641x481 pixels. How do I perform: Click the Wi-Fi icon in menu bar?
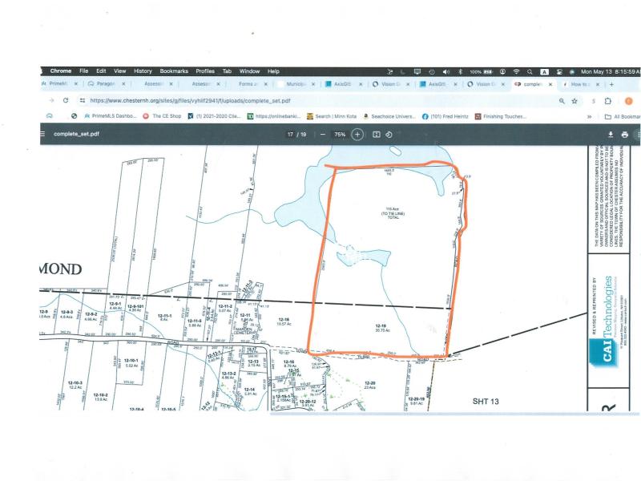[516, 71]
